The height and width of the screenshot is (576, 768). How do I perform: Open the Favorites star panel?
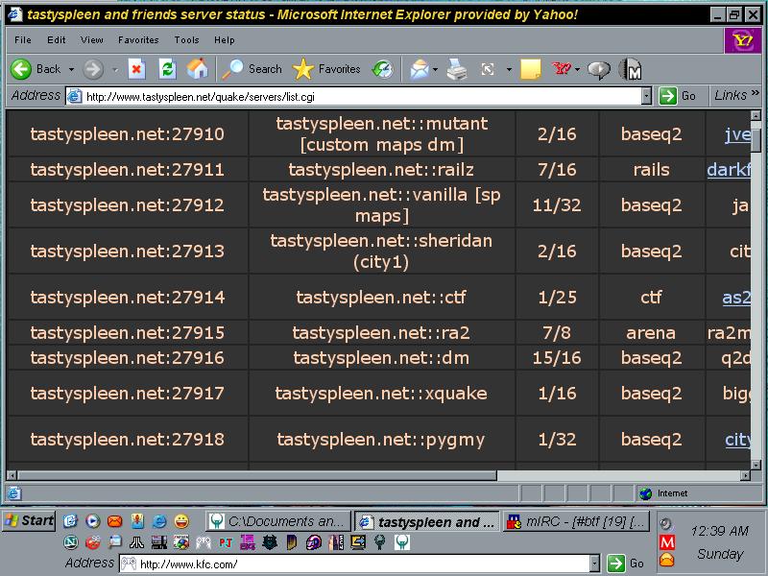(x=328, y=69)
